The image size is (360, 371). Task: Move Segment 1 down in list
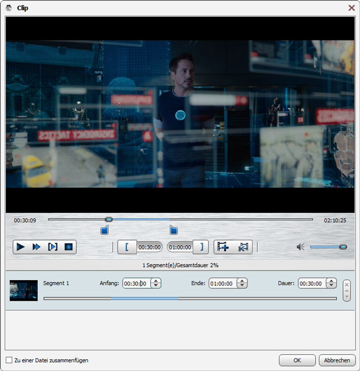pos(346,296)
